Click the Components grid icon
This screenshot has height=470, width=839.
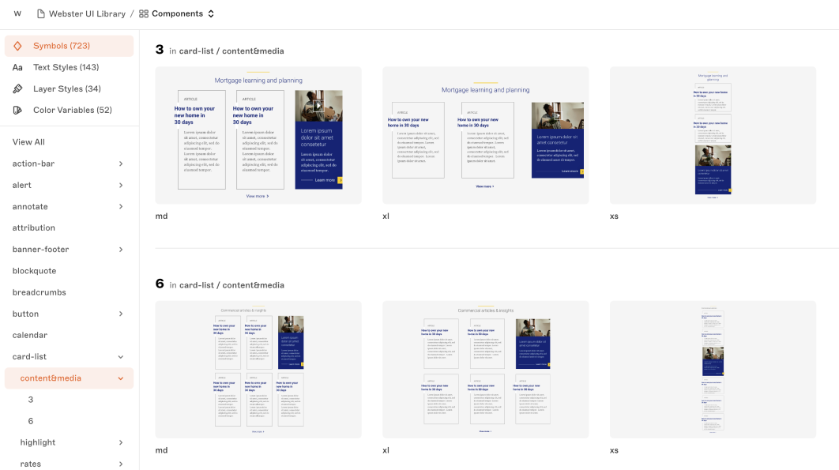pos(144,14)
